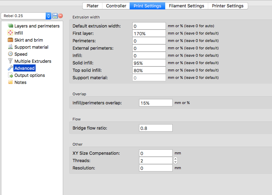Click the First layer extrusion width field
This screenshot has width=272, height=195.
click(x=149, y=33)
